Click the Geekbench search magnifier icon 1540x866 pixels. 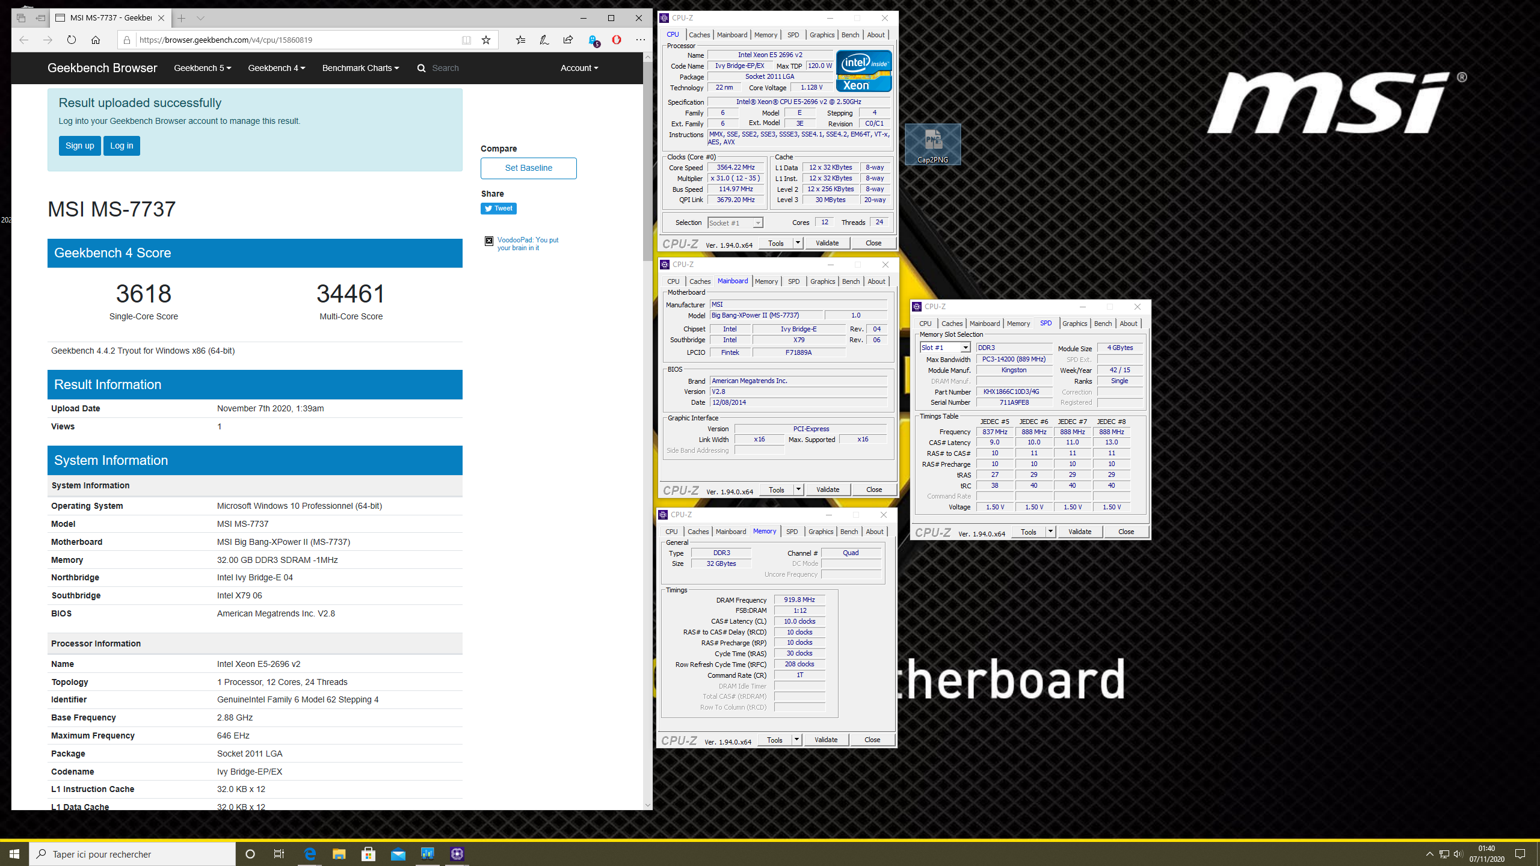coord(421,68)
